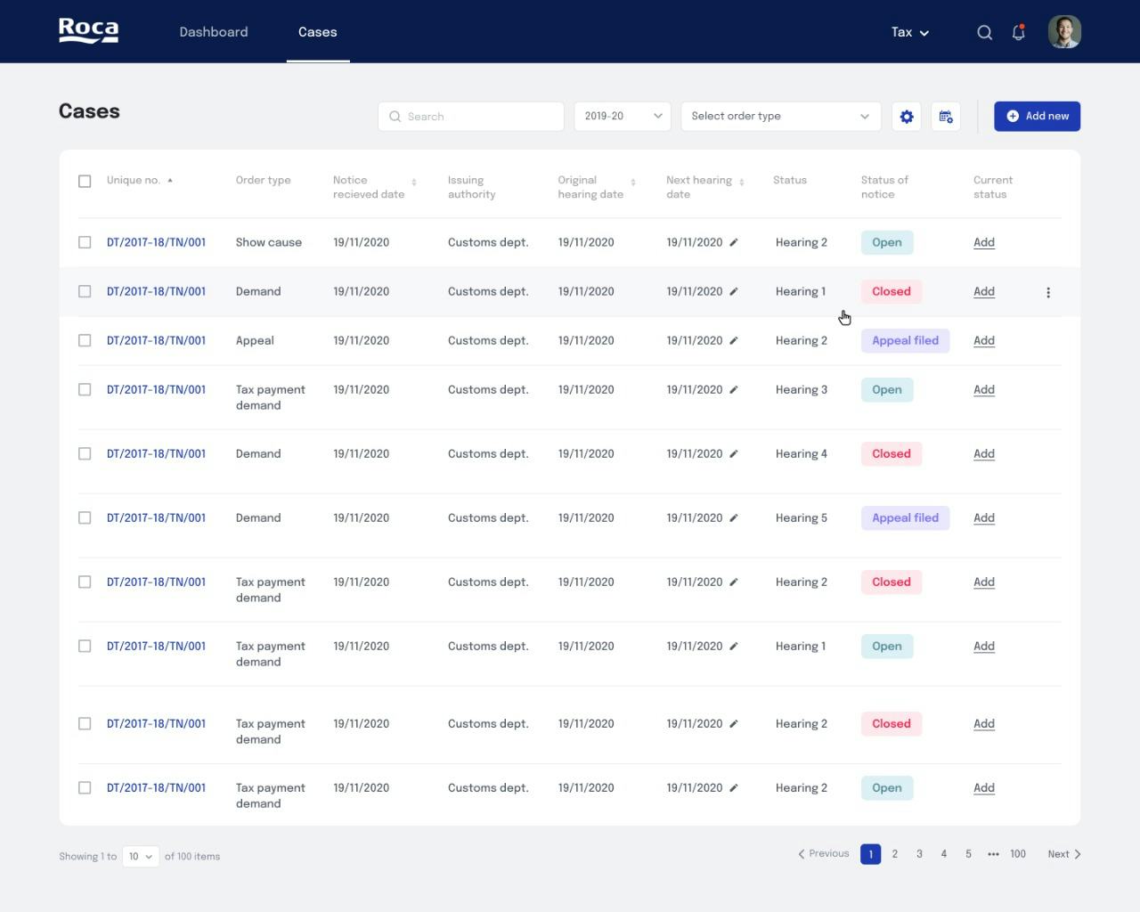Open the search magnifier icon in the navbar
1140x912 pixels.
[x=984, y=32]
